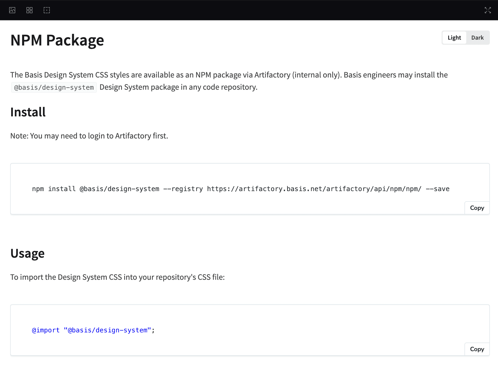Toggle the dashed outline icon
Image resolution: width=498 pixels, height=371 pixels.
point(47,10)
